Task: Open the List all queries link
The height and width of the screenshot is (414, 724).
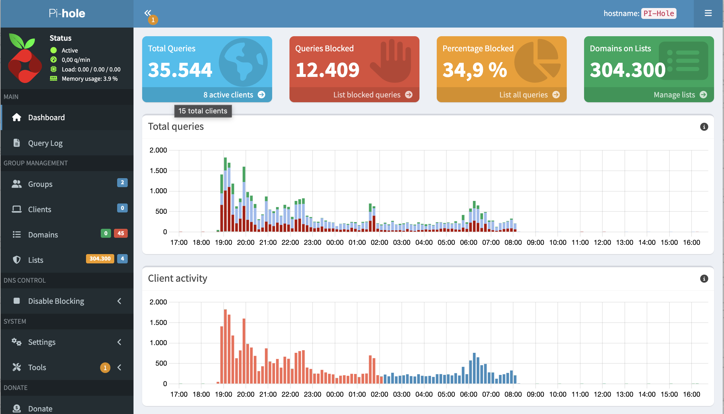Action: click(523, 95)
